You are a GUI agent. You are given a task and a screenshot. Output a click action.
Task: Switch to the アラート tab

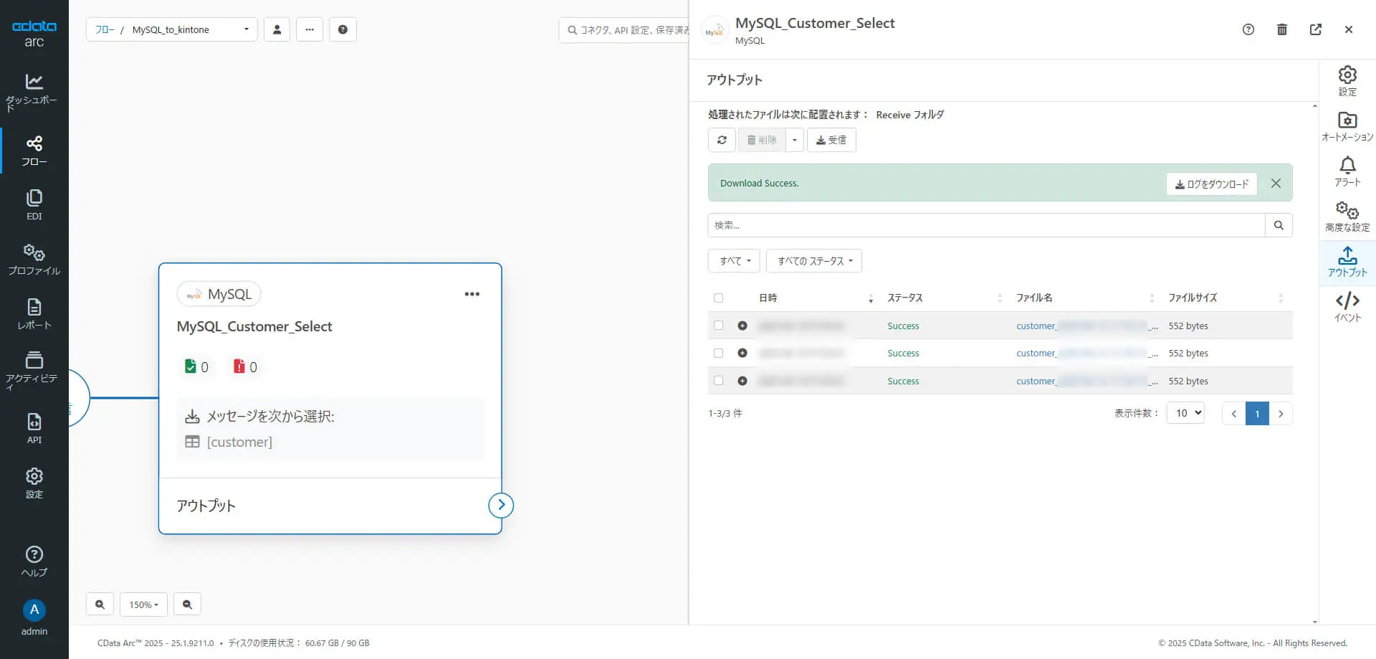[x=1347, y=171]
